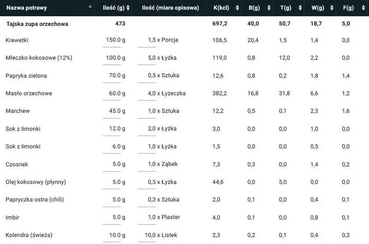Screen dimensions: 369x244
Task: Edit Mleczko kokosowe 100.0 g field
Action: click(112, 58)
